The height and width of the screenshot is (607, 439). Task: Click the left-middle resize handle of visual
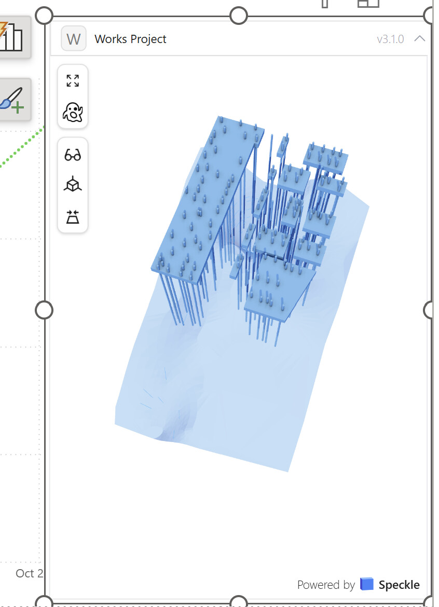[44, 310]
